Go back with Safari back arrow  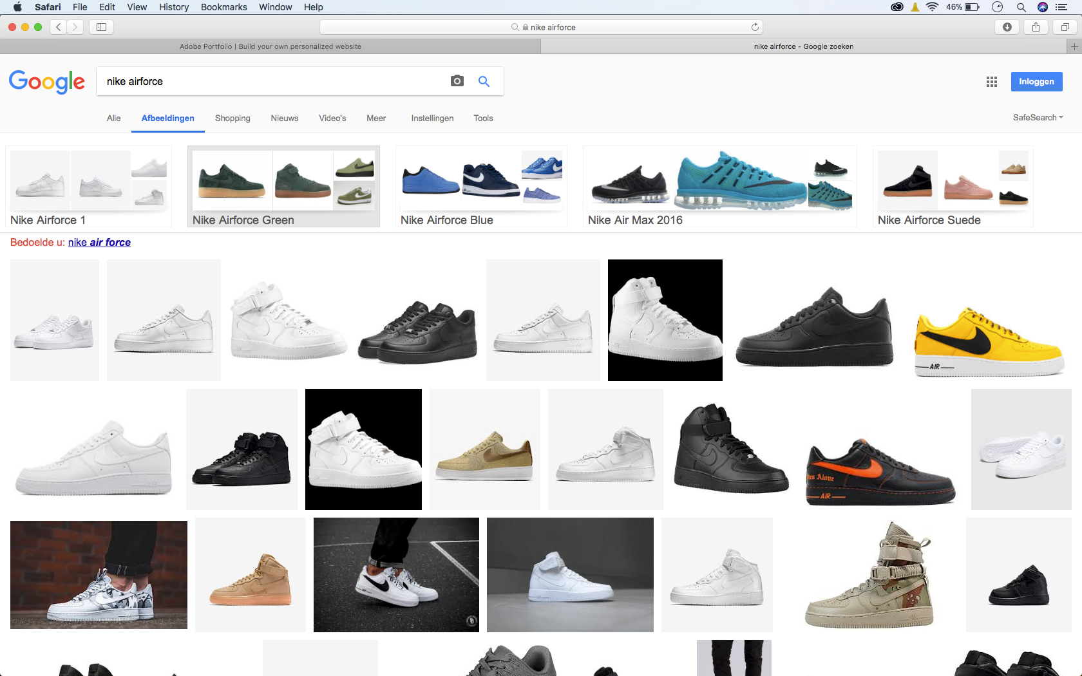pos(59,27)
